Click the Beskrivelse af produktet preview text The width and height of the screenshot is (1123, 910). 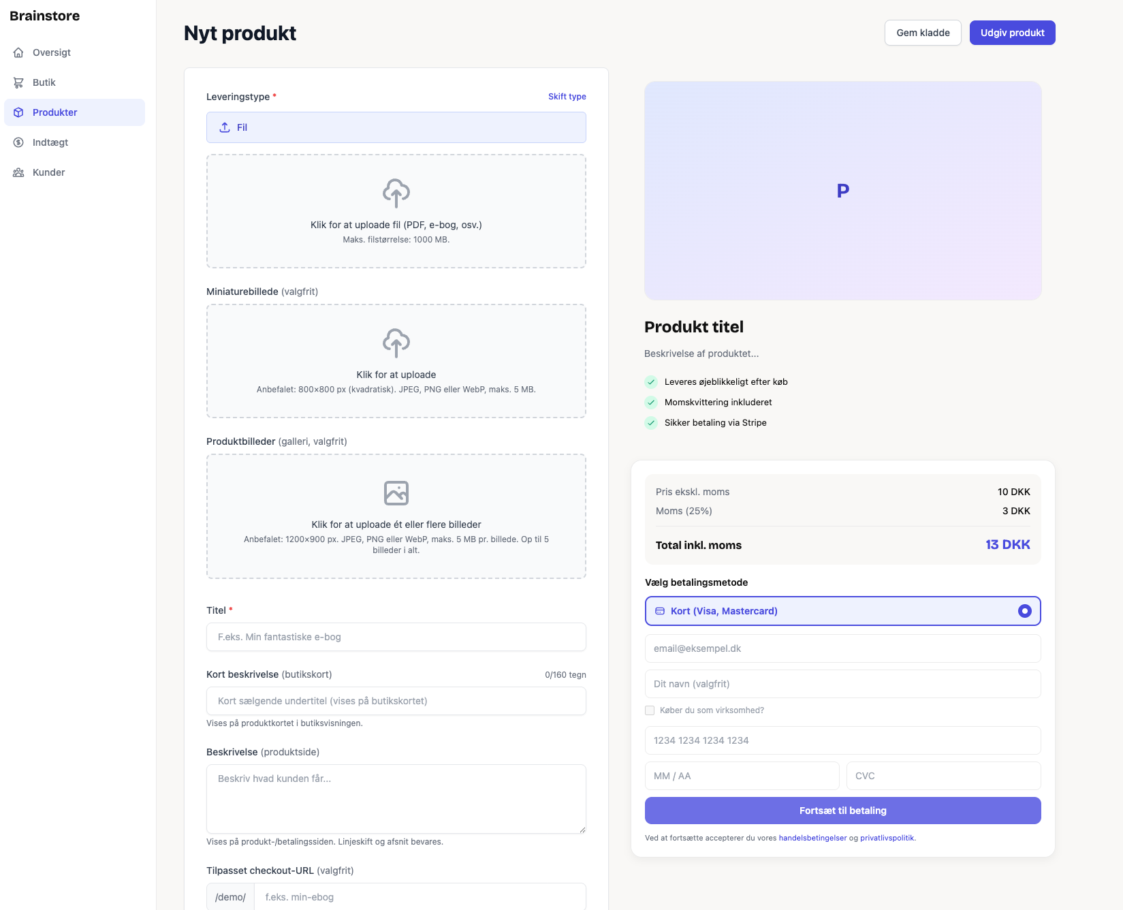click(701, 354)
